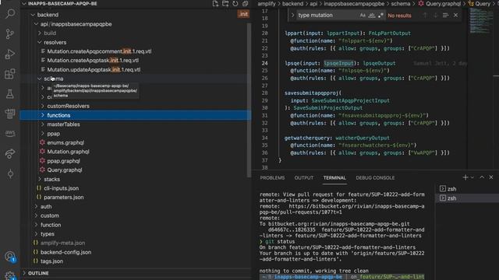This screenshot has height=280, width=499.
Task: Collapse all folders in explorer
Action: [x=245, y=3]
